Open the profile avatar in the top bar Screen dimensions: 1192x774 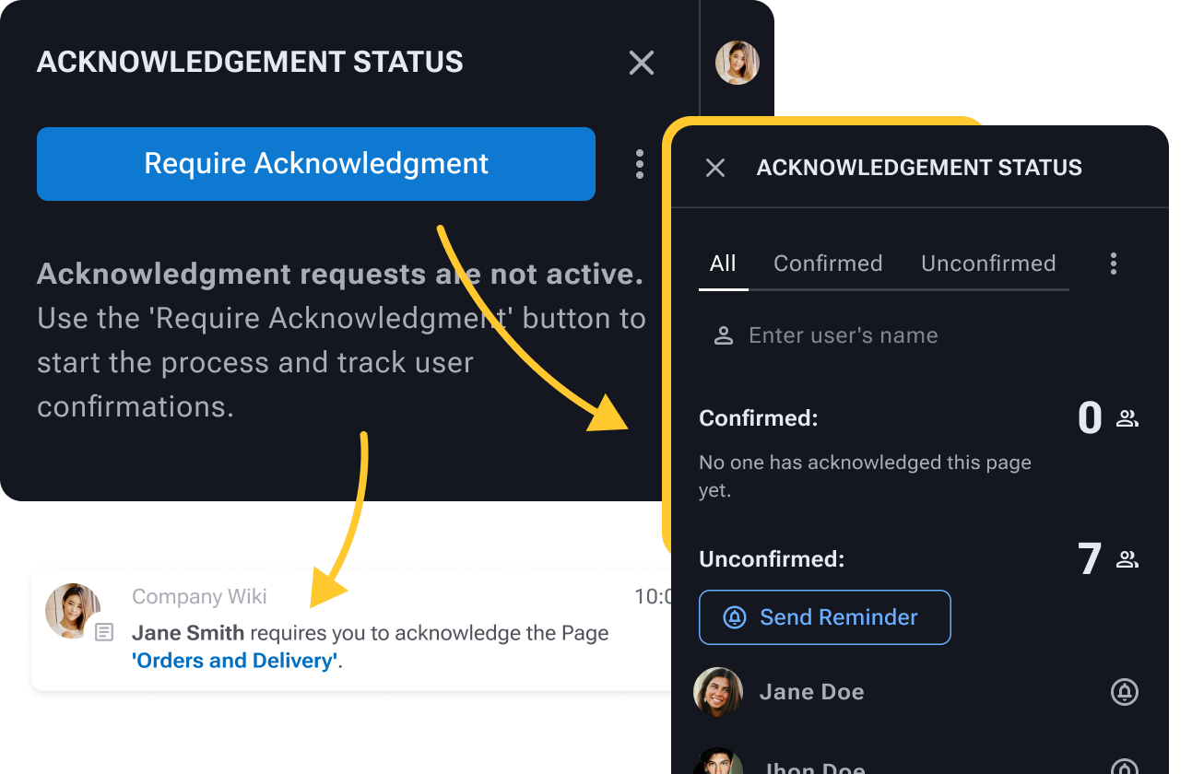point(738,63)
